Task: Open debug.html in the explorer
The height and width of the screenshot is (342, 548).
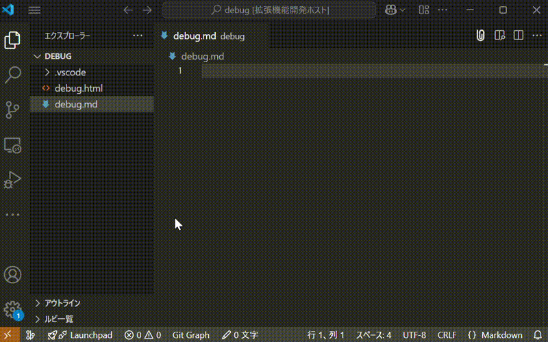Action: coord(92,88)
